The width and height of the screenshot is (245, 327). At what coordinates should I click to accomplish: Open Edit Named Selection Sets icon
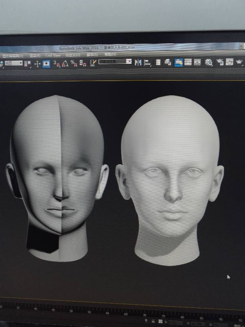point(93,63)
